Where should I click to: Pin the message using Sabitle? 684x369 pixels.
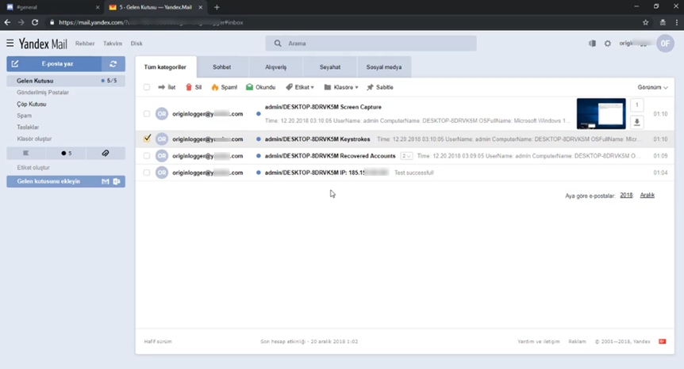(x=380, y=87)
